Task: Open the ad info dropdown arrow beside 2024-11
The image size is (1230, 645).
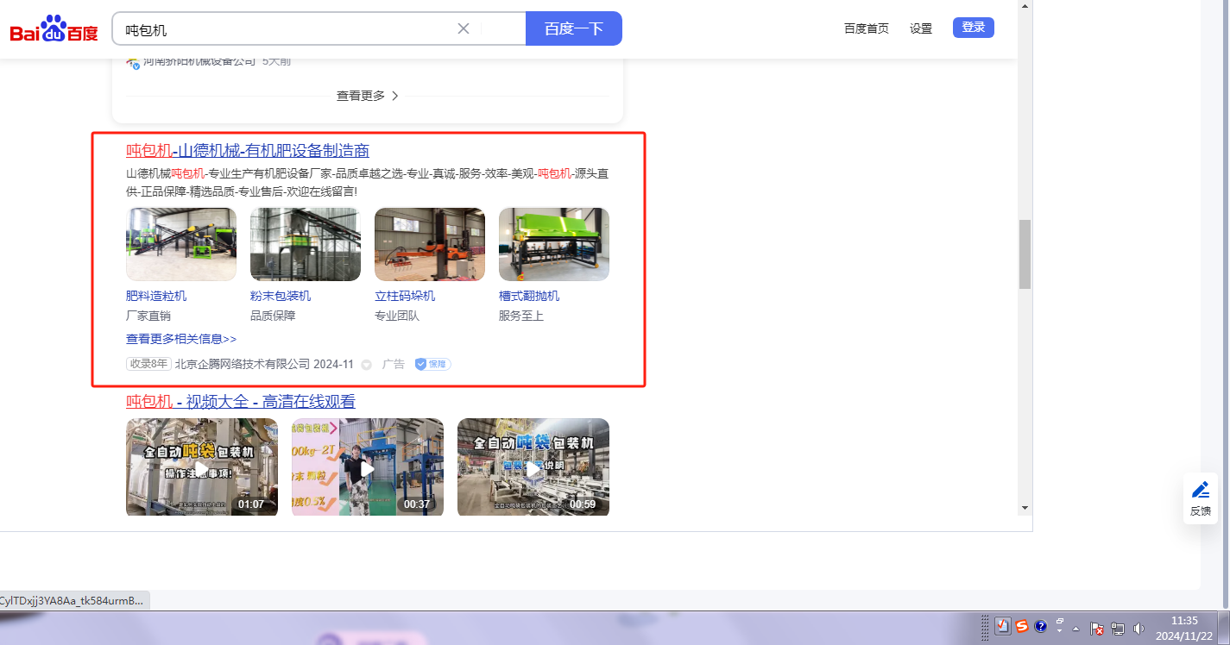Action: click(366, 365)
